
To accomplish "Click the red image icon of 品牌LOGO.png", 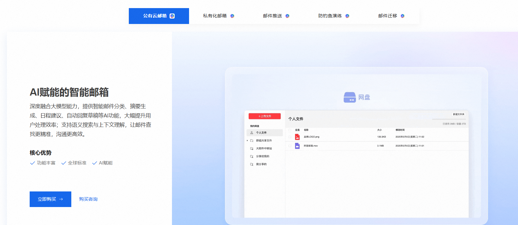I will click(x=297, y=137).
